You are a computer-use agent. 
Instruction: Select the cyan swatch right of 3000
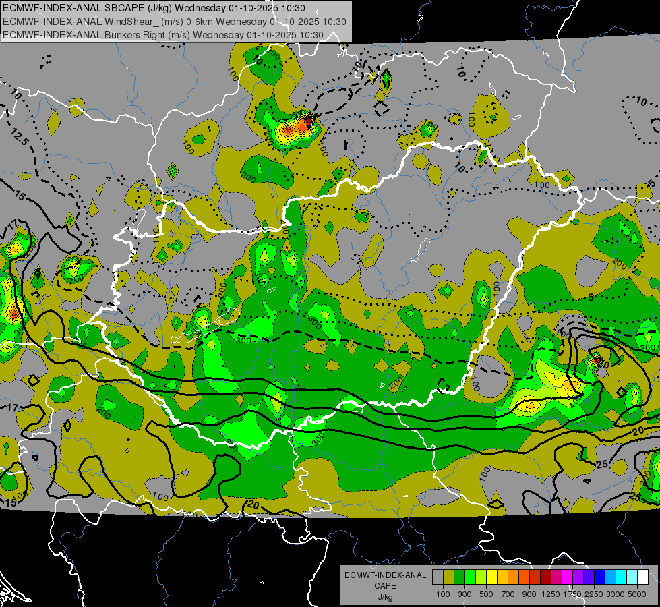622,577
